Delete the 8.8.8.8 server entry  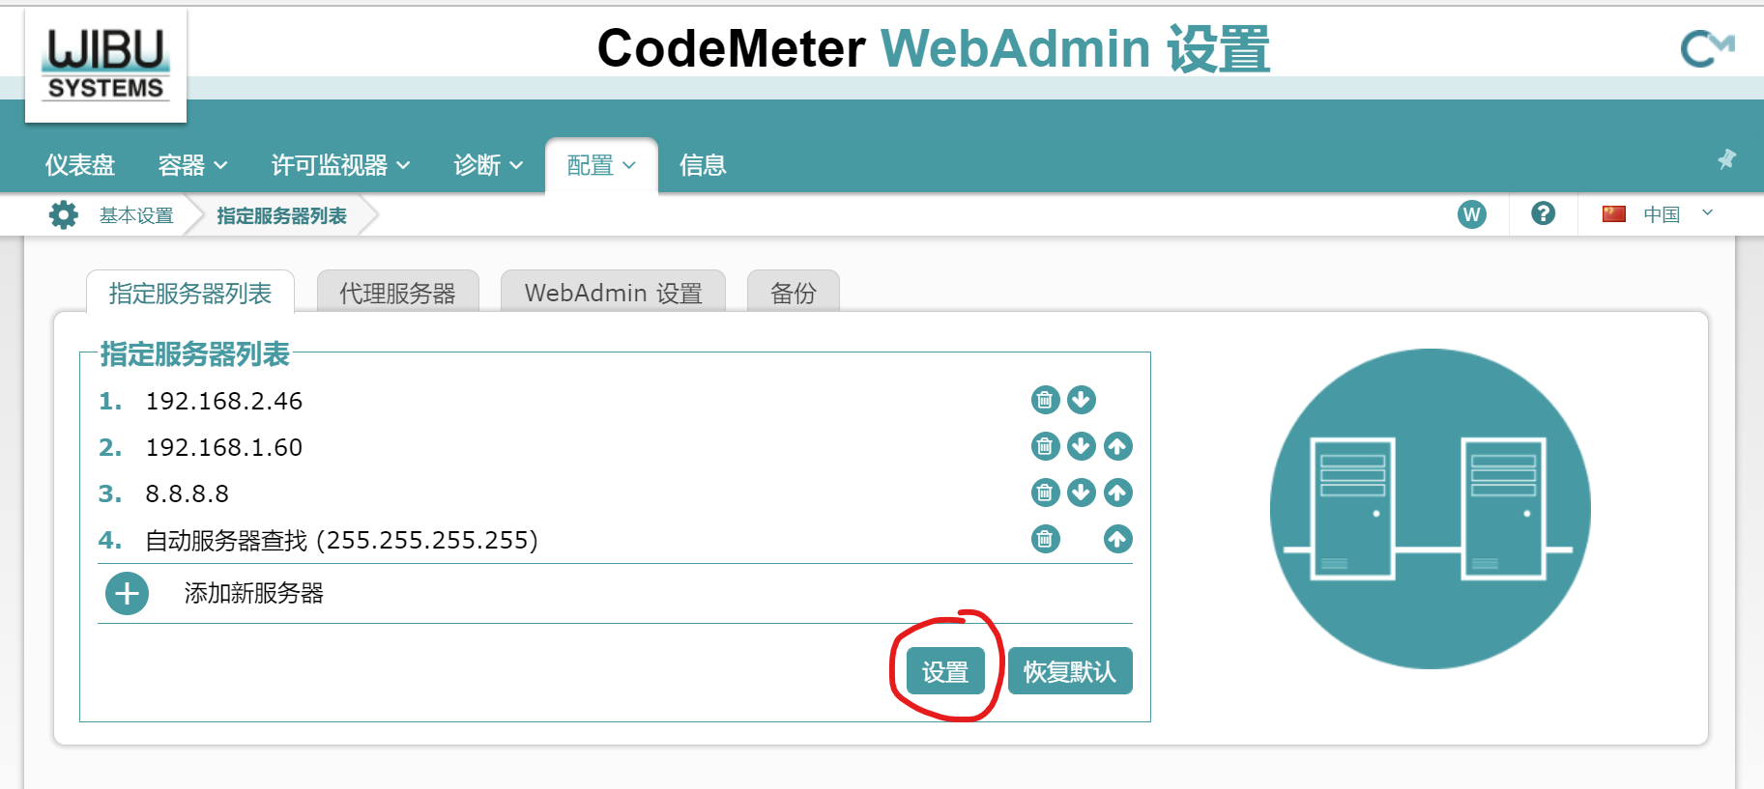coord(1045,493)
